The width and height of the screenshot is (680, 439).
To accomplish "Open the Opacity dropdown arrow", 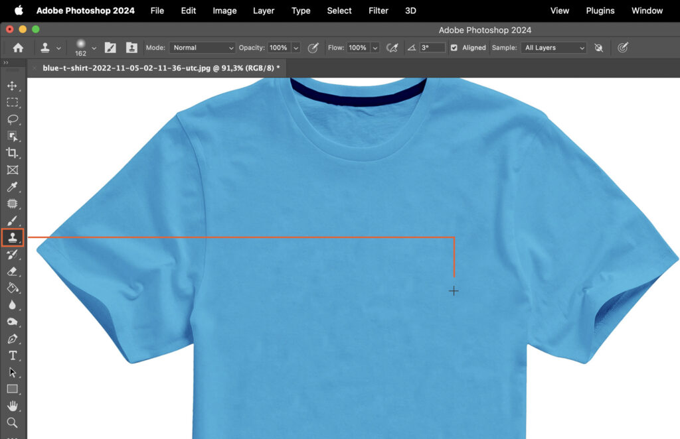I will tap(295, 47).
